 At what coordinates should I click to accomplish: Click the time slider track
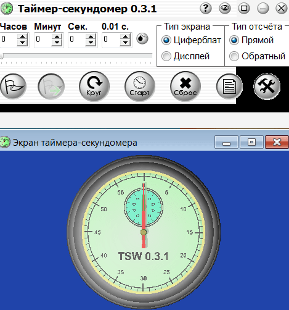click(76, 56)
